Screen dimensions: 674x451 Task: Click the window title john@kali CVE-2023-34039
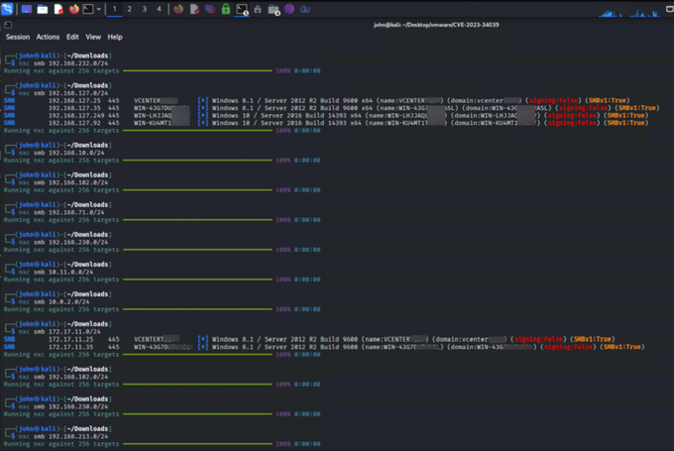click(436, 25)
